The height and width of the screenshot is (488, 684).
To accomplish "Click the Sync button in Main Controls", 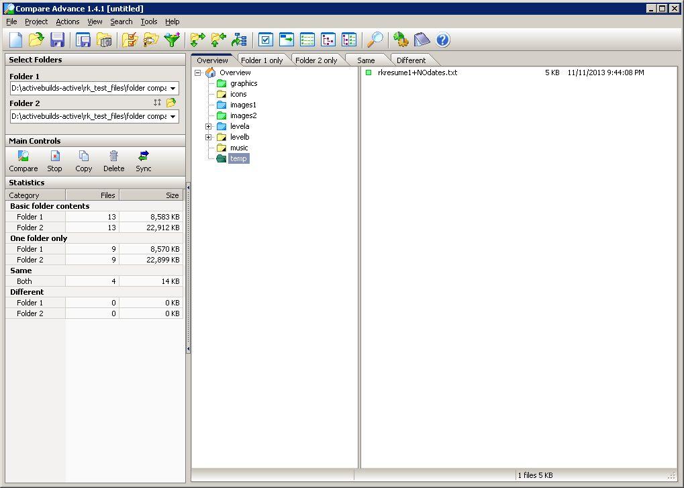I will [x=144, y=161].
